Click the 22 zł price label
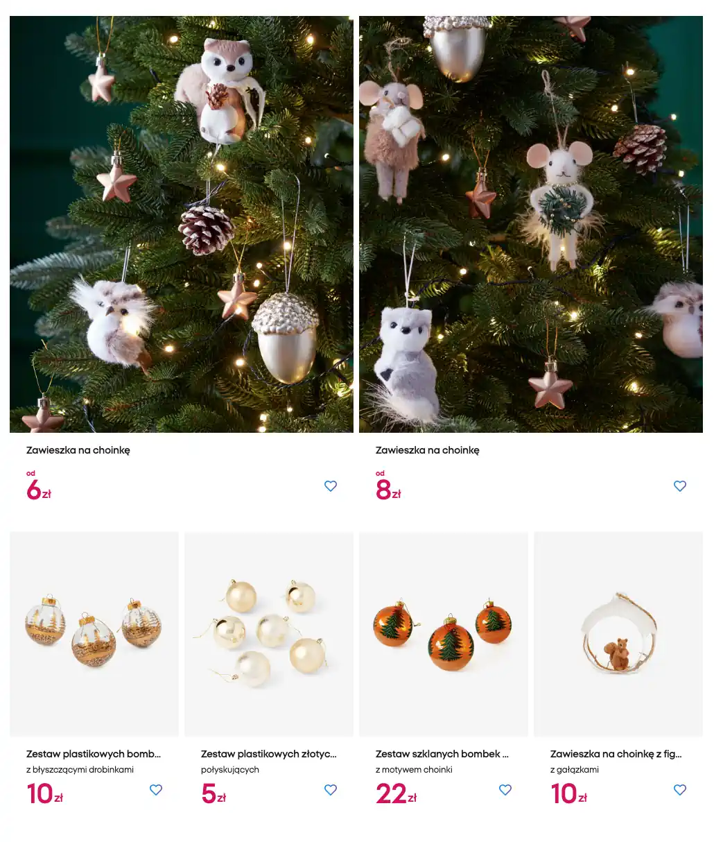This screenshot has width=714, height=842. pyautogui.click(x=397, y=794)
